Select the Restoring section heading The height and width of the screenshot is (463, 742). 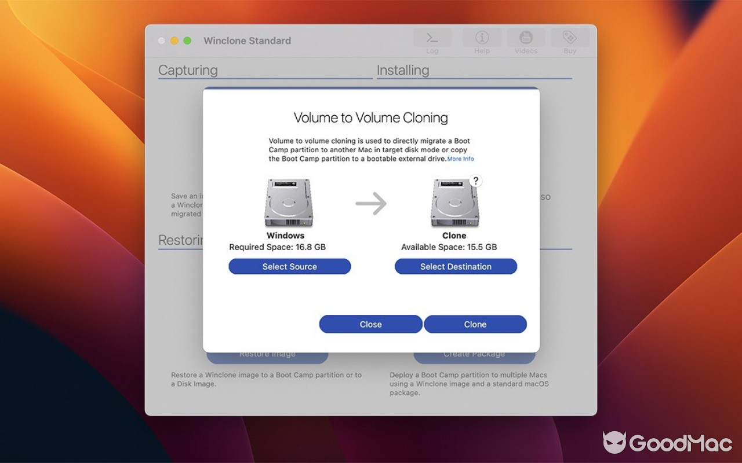pos(180,240)
